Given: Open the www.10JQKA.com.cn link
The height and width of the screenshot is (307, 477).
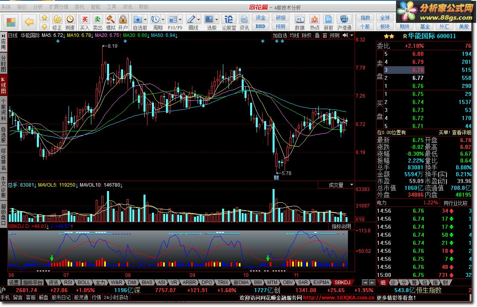Looking at the screenshot, I should pos(339,297).
